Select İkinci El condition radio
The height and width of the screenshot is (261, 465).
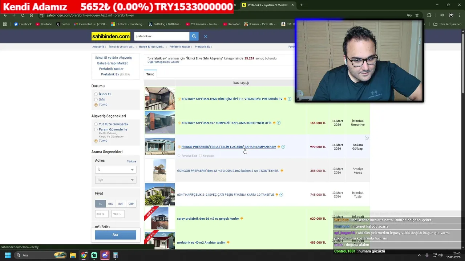click(x=96, y=94)
